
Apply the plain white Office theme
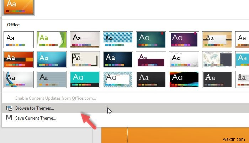point(19,40)
